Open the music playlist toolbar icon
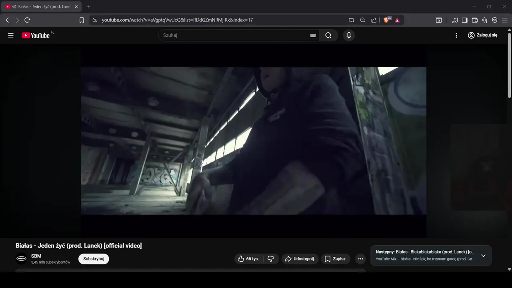The image size is (512, 288). coord(455,20)
